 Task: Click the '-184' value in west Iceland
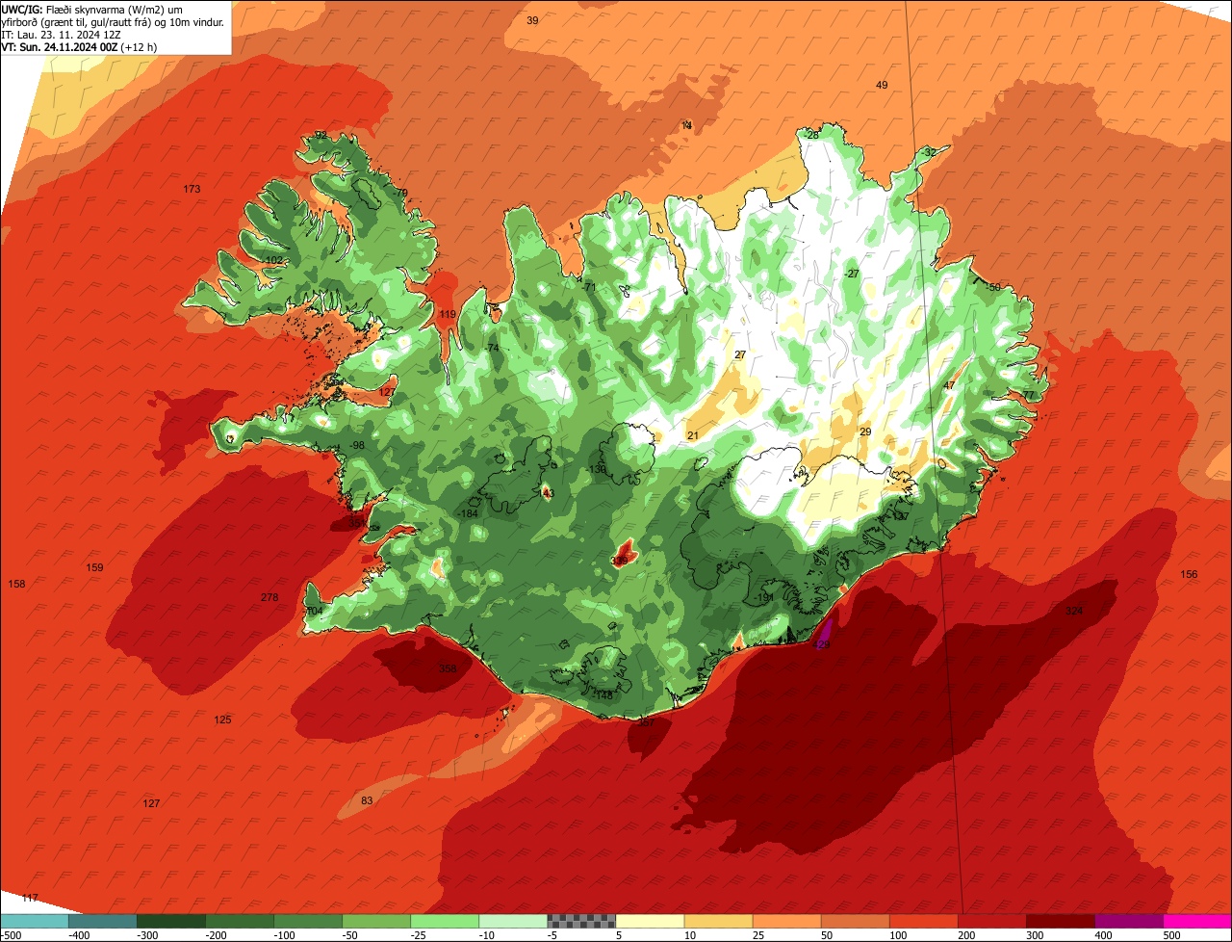(469, 513)
